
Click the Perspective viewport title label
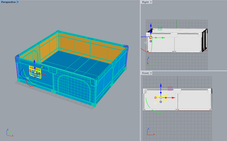[x=8, y=2]
